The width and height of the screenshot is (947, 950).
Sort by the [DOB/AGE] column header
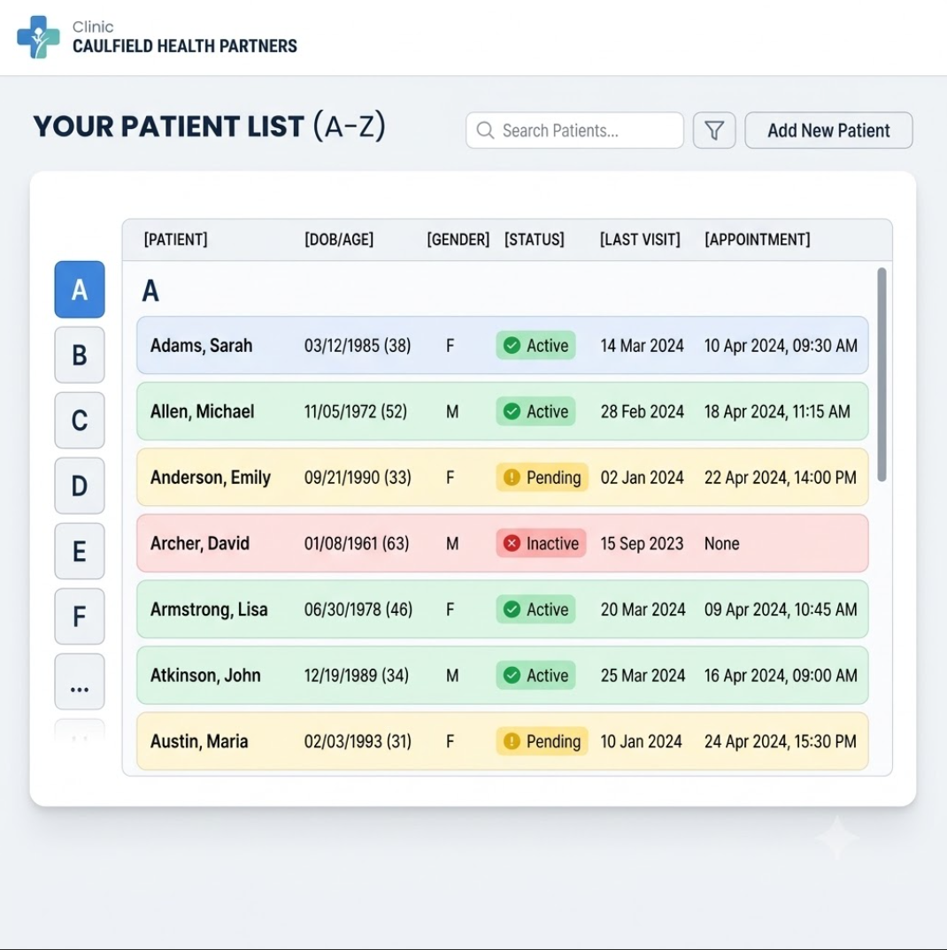click(339, 240)
